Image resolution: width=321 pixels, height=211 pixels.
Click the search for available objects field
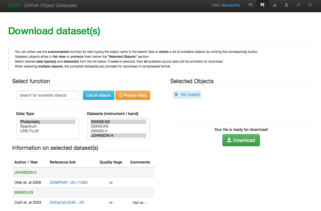48,95
